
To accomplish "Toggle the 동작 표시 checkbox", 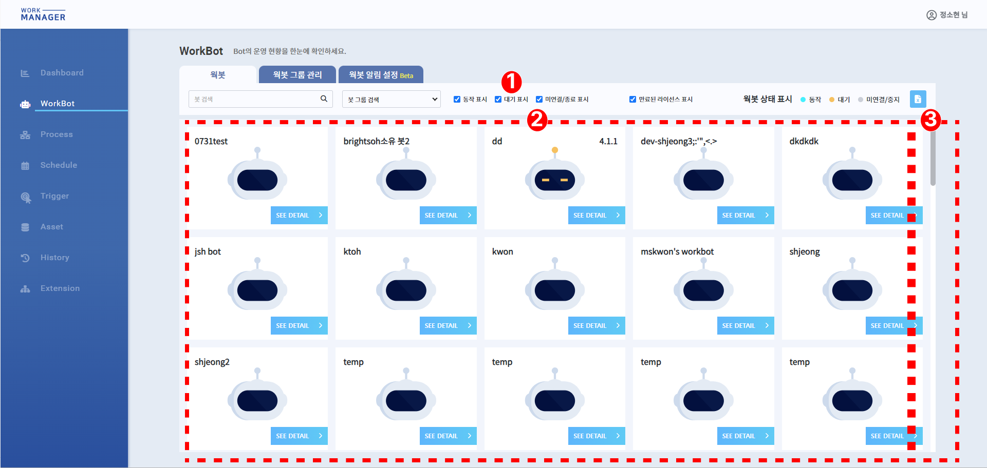I will pos(457,99).
